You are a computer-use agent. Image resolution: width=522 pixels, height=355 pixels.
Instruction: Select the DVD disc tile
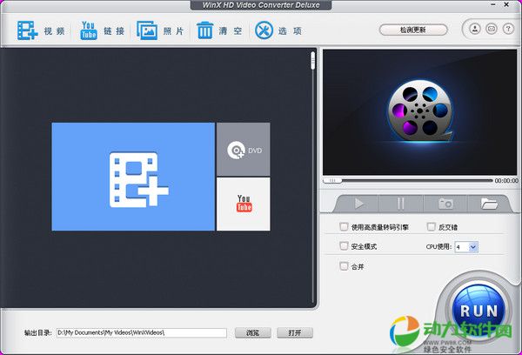[243, 150]
